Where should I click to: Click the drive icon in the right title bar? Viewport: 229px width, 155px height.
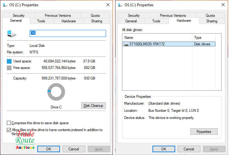click(120, 5)
